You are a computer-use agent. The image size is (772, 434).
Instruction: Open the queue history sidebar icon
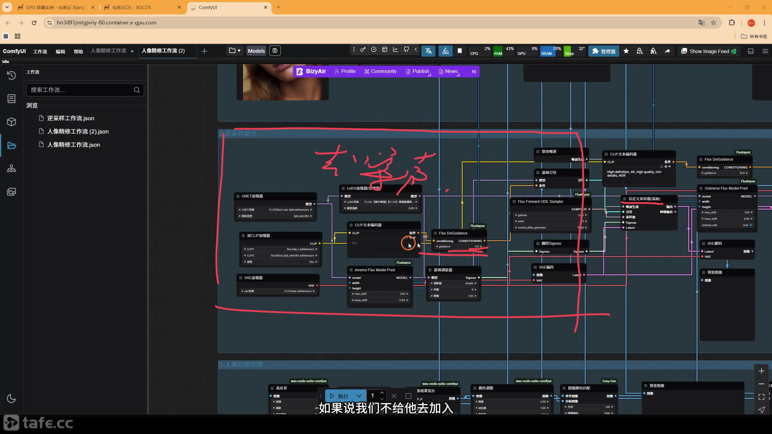(x=11, y=75)
